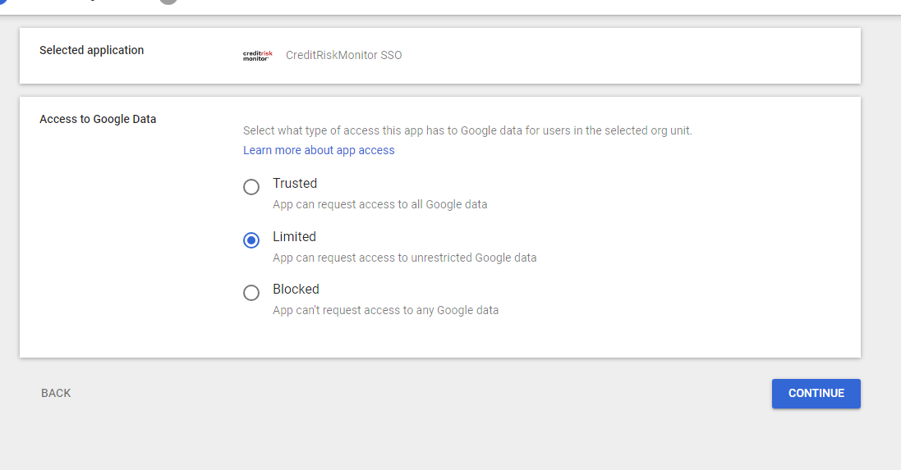The width and height of the screenshot is (901, 470).
Task: Click the Access to Google Data heading
Action: (x=98, y=119)
